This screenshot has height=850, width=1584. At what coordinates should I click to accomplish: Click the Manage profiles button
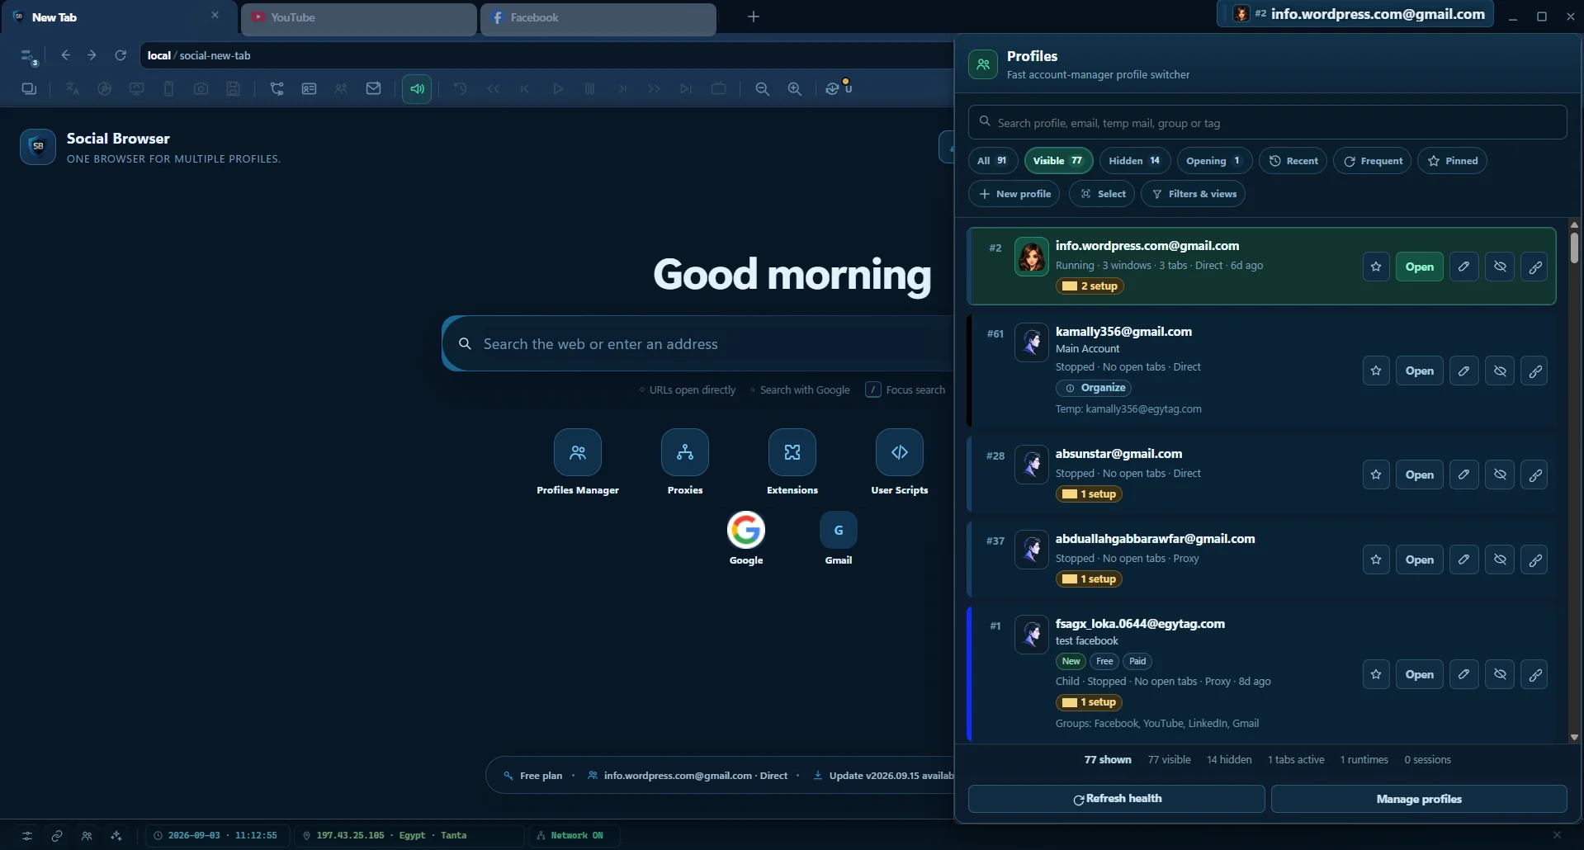pos(1419,799)
